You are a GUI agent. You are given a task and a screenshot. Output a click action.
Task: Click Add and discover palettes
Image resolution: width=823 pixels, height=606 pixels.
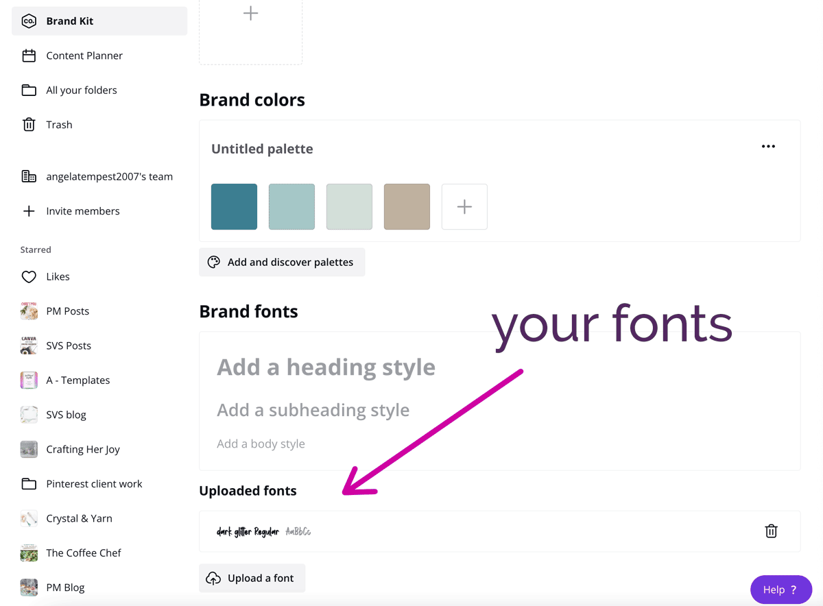[x=282, y=262]
